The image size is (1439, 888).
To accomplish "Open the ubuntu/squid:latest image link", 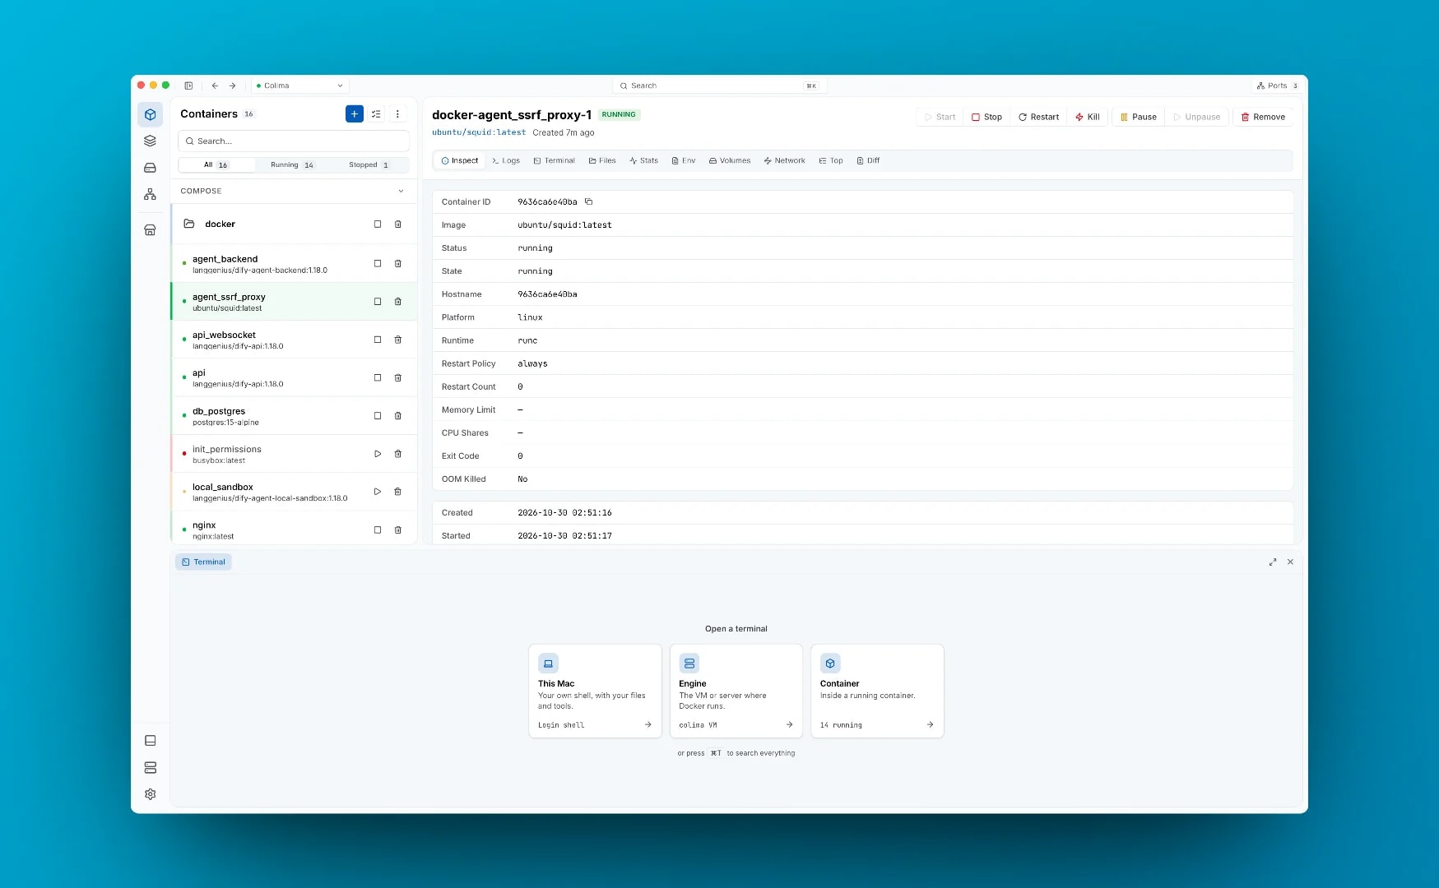I will coord(479,132).
